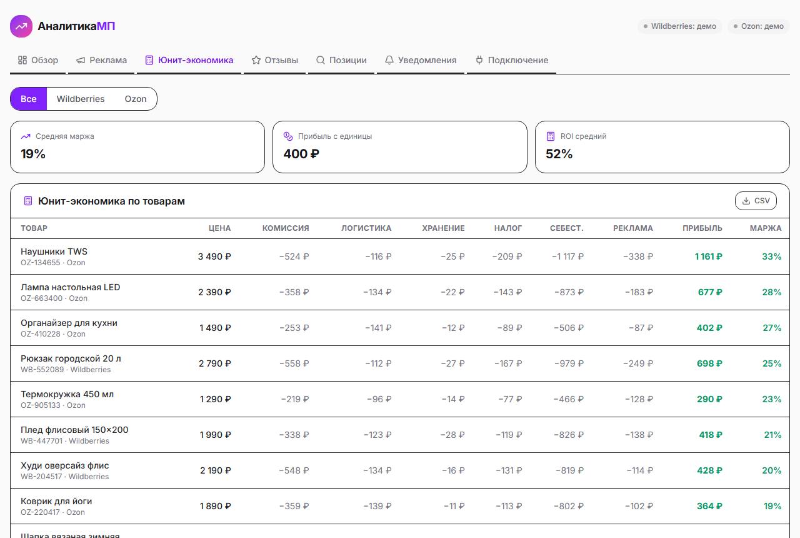The height and width of the screenshot is (538, 800).
Task: Click the 3 490 ₽ price of Наушники TWS
Action: pos(214,256)
